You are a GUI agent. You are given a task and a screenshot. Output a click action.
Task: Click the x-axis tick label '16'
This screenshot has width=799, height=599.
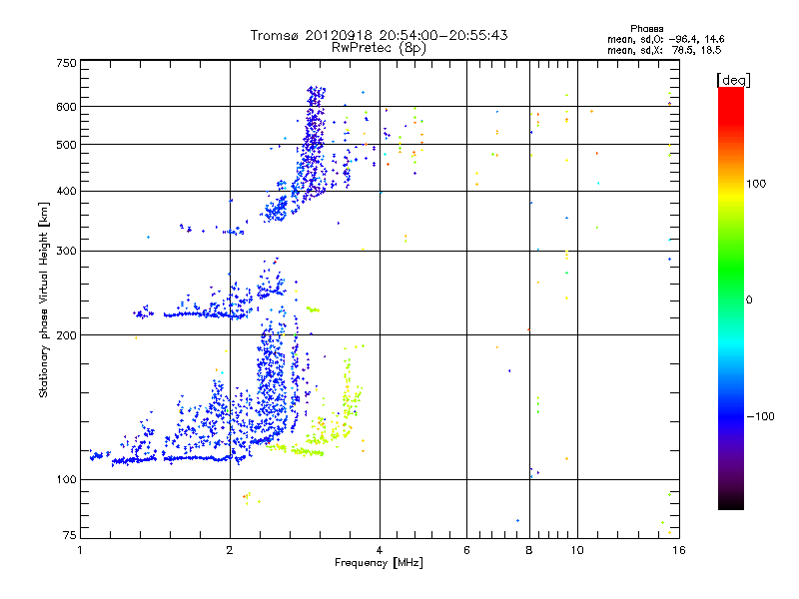point(679,550)
